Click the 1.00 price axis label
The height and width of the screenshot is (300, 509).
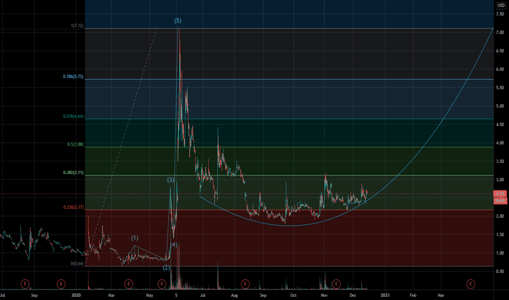click(500, 253)
